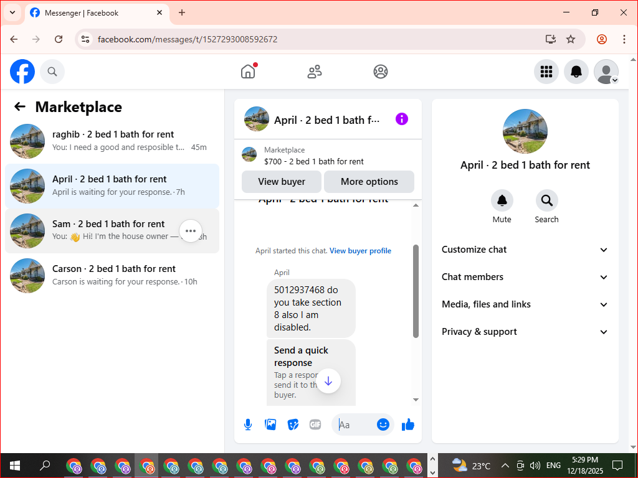Open Windows taskbar search

coord(45,466)
